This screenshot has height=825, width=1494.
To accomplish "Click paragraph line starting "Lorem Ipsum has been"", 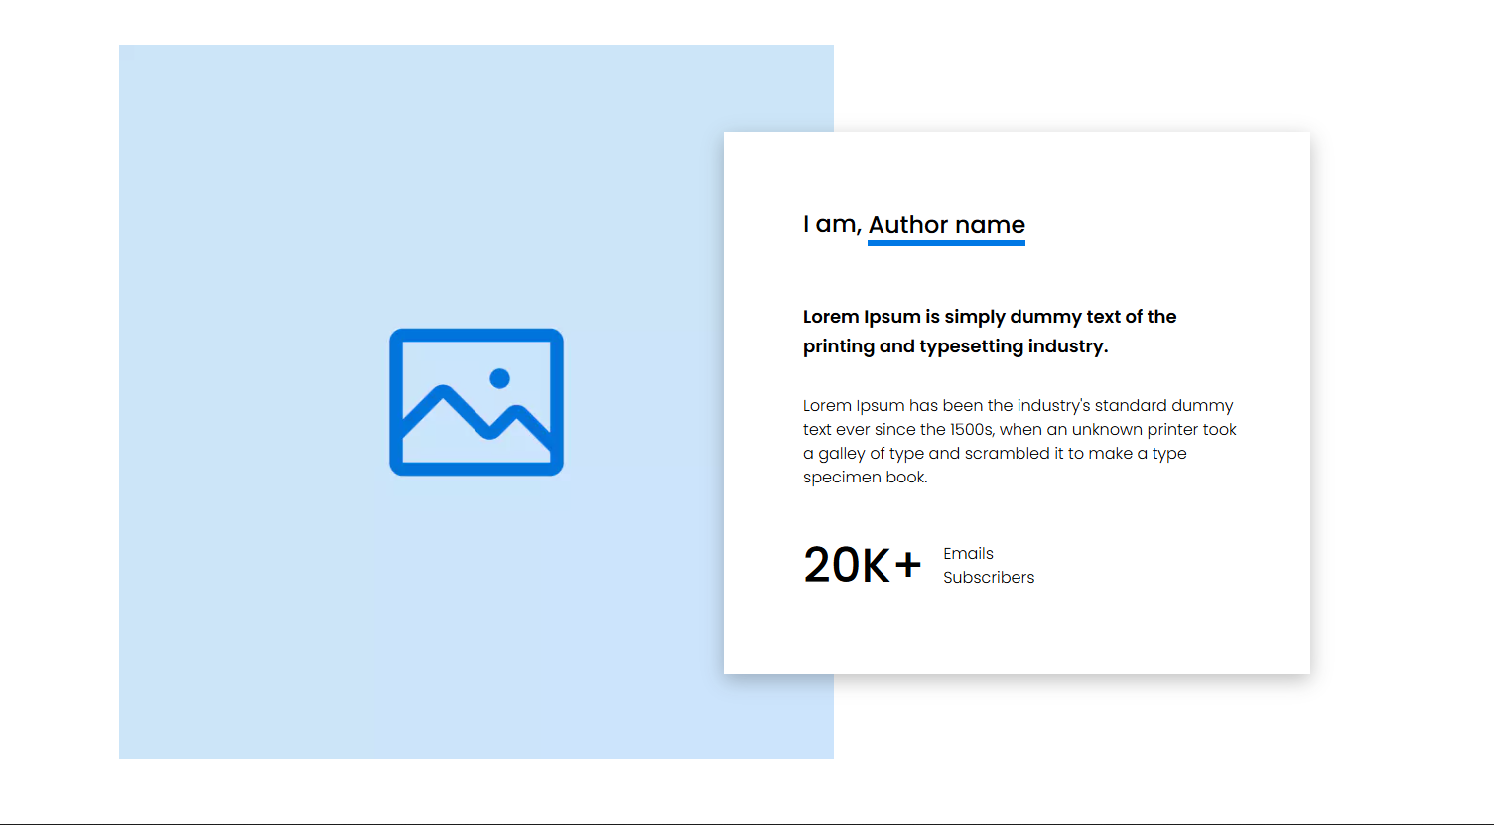I will point(1018,405).
